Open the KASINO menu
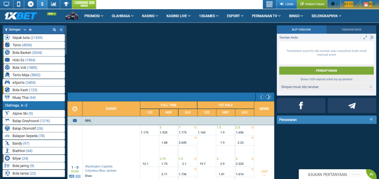The width and height of the screenshot is (379, 179). pyautogui.click(x=150, y=16)
